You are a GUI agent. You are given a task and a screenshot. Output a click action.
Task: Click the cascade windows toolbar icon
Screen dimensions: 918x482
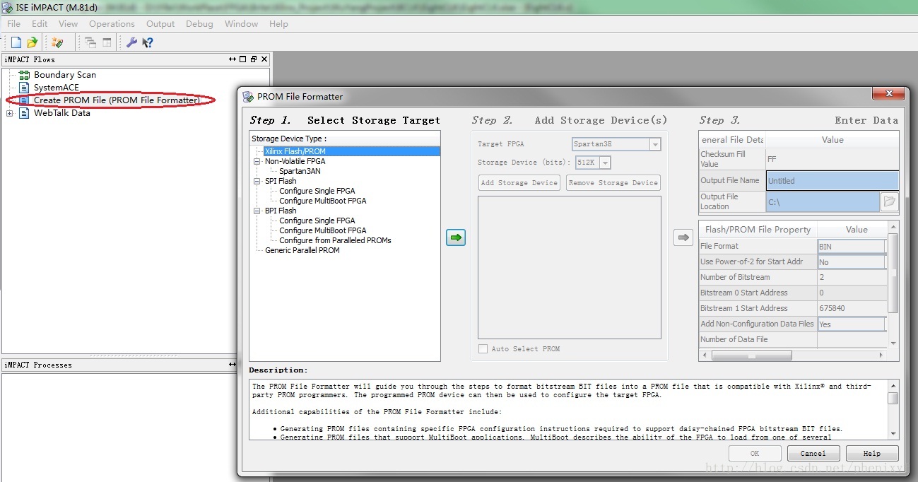point(90,42)
